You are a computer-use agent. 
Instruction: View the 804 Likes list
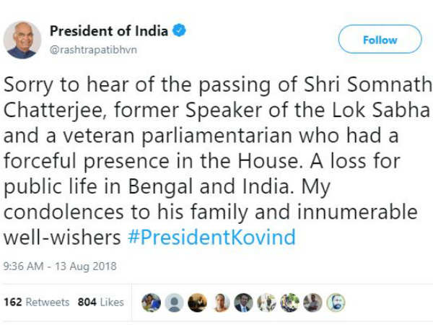pyautogui.click(x=101, y=302)
